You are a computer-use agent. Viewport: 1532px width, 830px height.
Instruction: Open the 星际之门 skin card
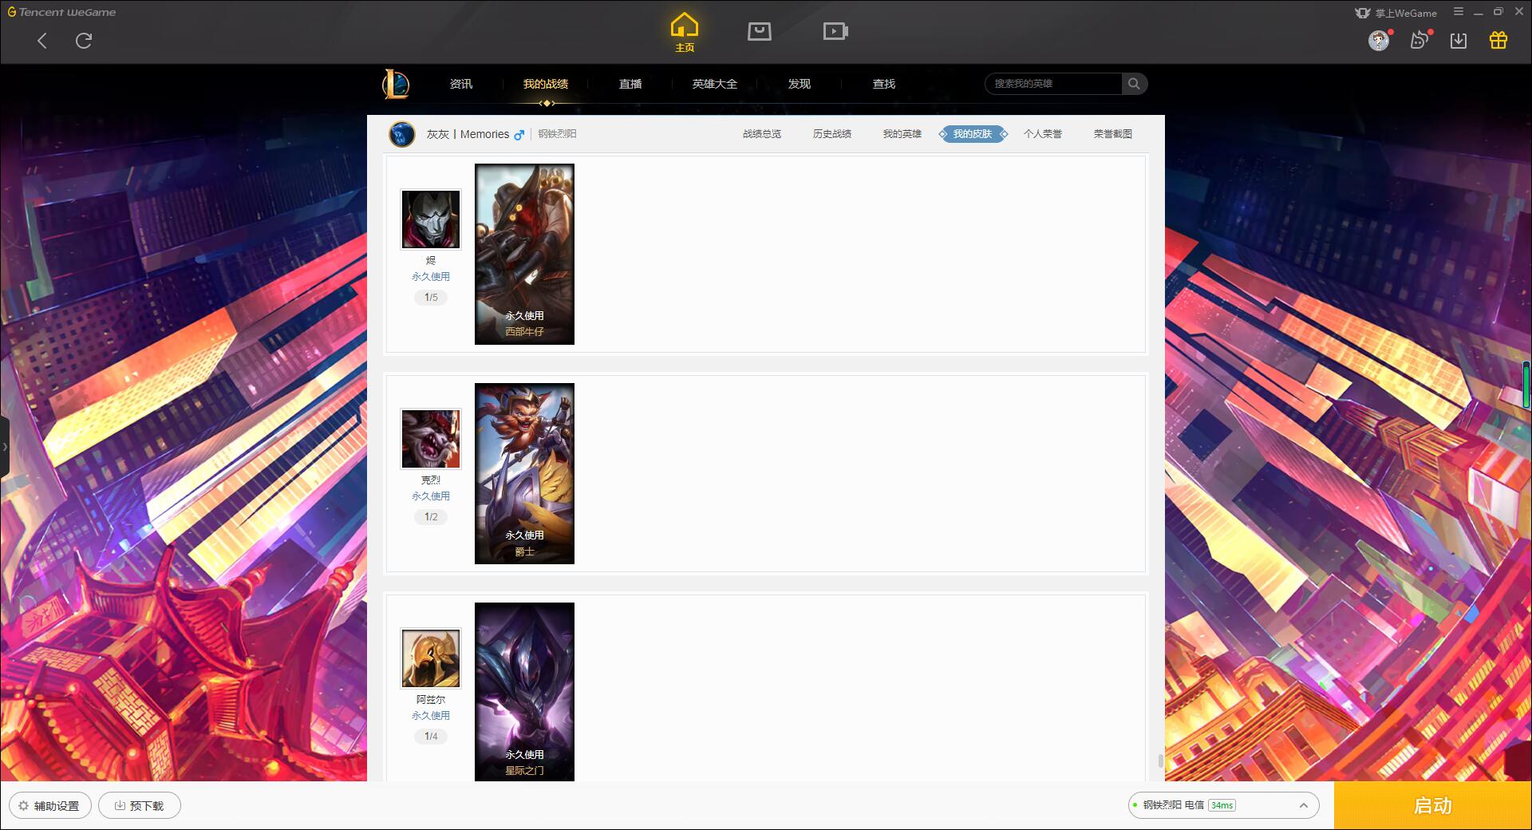[524, 692]
